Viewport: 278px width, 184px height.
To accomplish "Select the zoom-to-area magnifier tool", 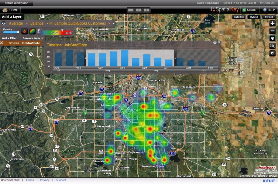I will [x=272, y=46].
